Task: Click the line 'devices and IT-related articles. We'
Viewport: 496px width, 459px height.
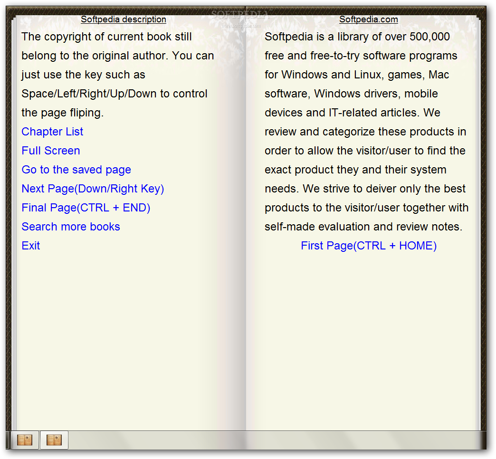Action: coord(353,113)
